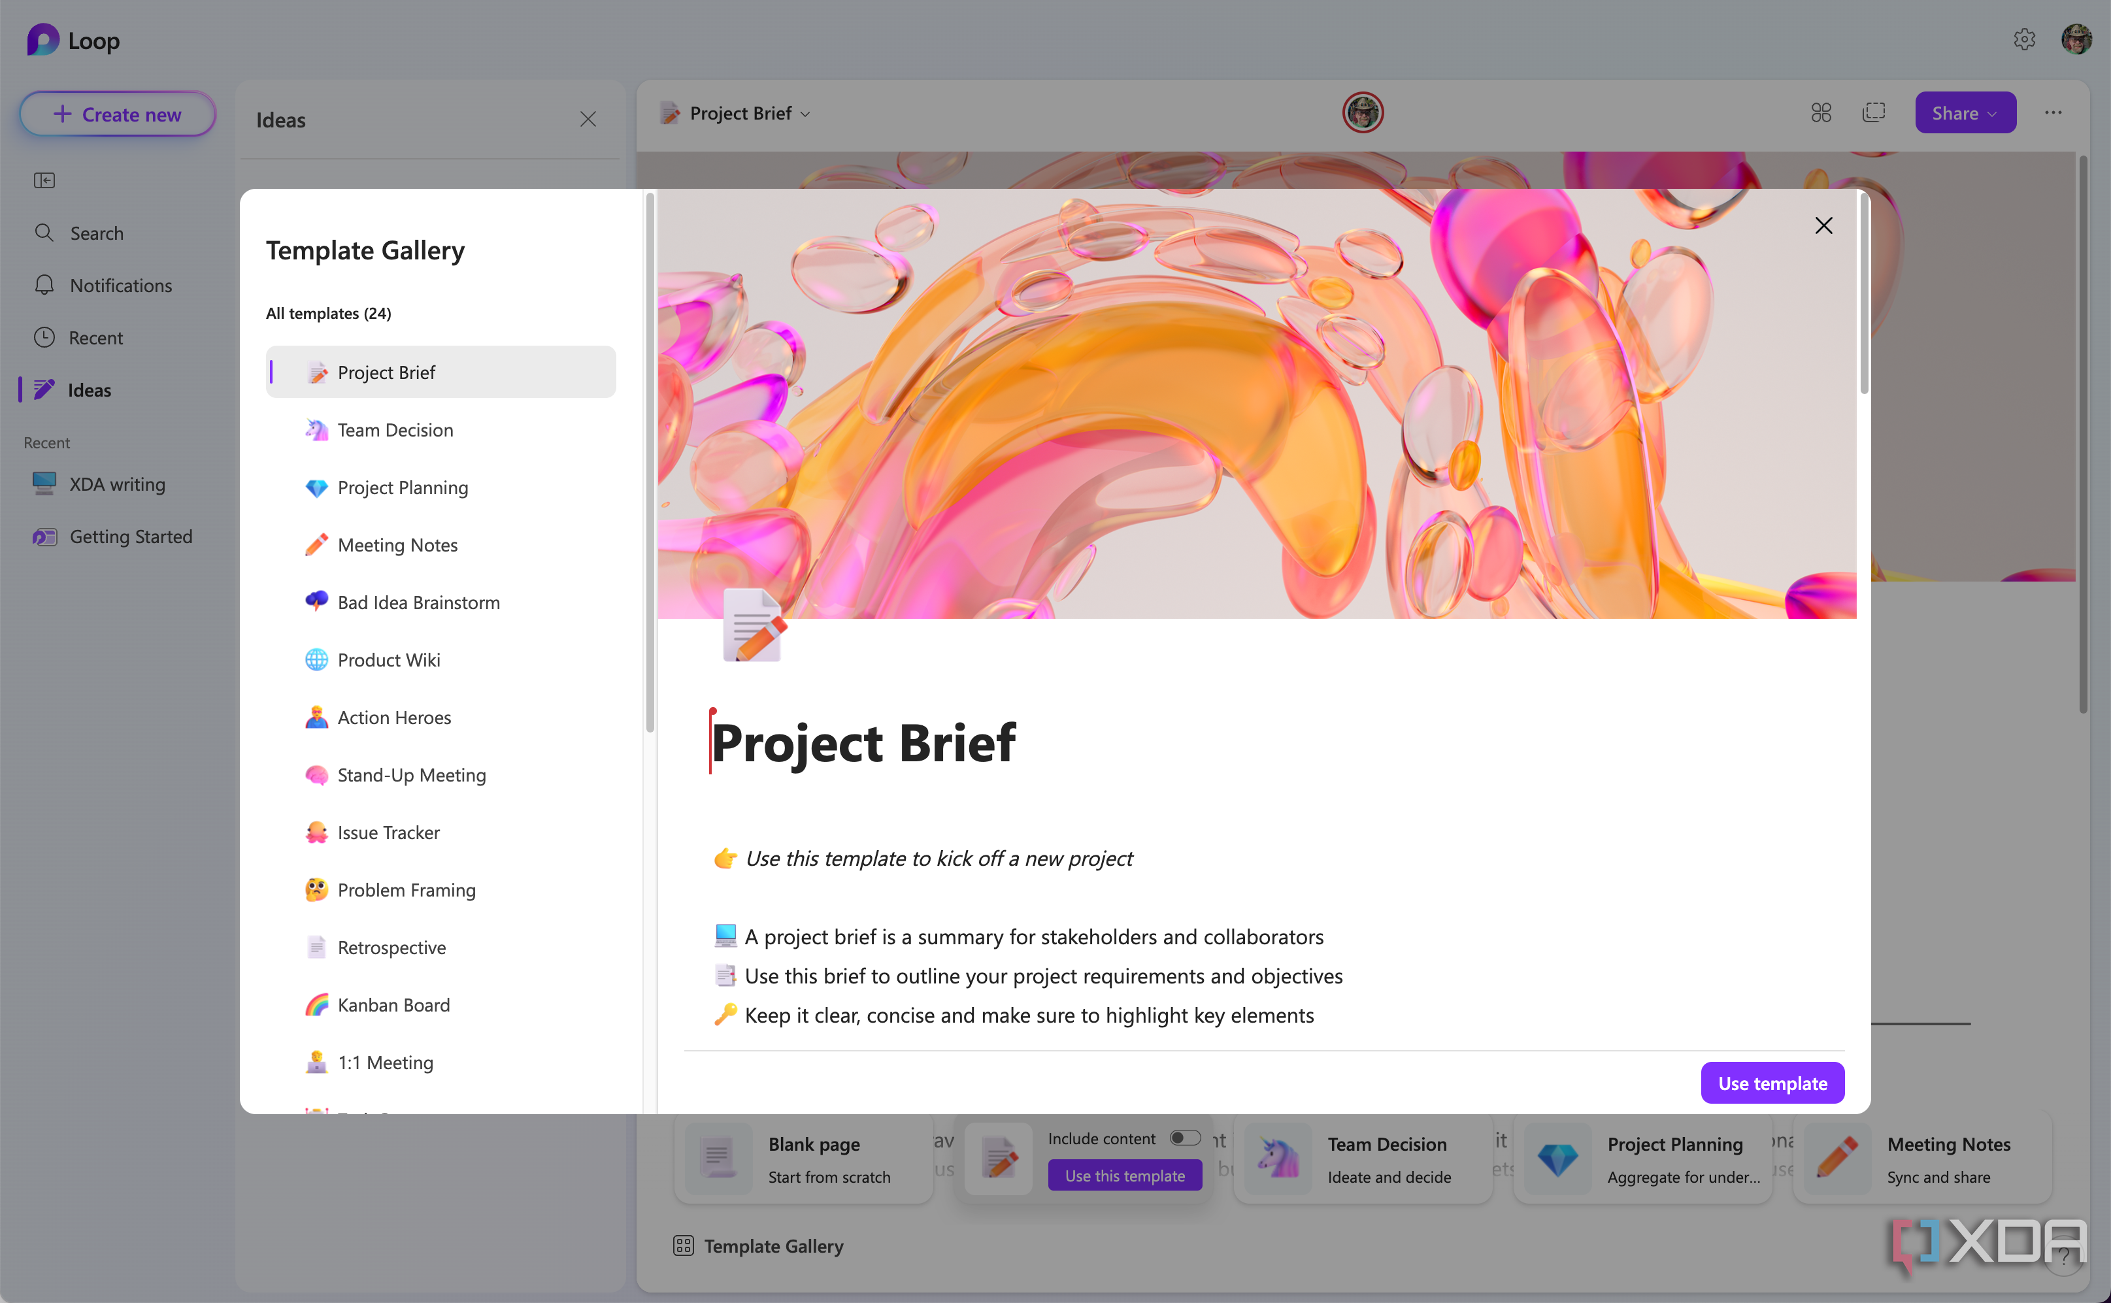The image size is (2111, 1303).
Task: Choose the Bad Idea Brainstorm template
Action: (x=440, y=602)
